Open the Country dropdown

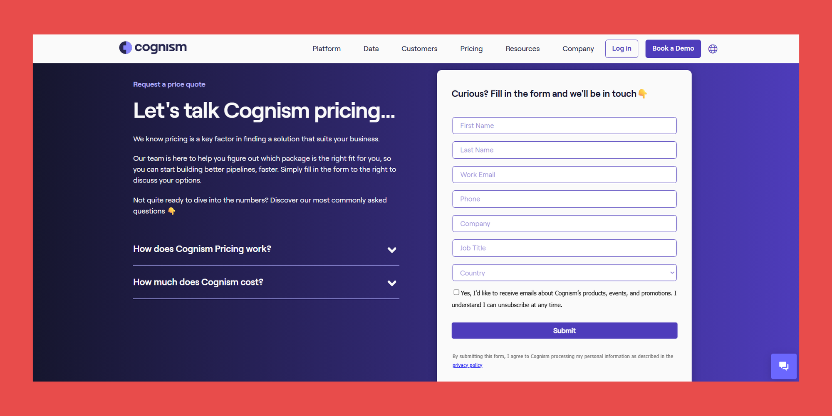click(564, 273)
